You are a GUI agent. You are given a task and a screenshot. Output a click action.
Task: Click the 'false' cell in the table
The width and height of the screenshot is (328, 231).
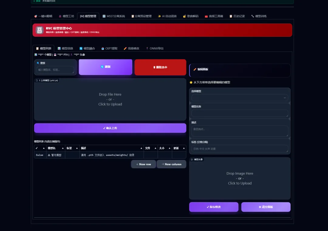coord(40,155)
